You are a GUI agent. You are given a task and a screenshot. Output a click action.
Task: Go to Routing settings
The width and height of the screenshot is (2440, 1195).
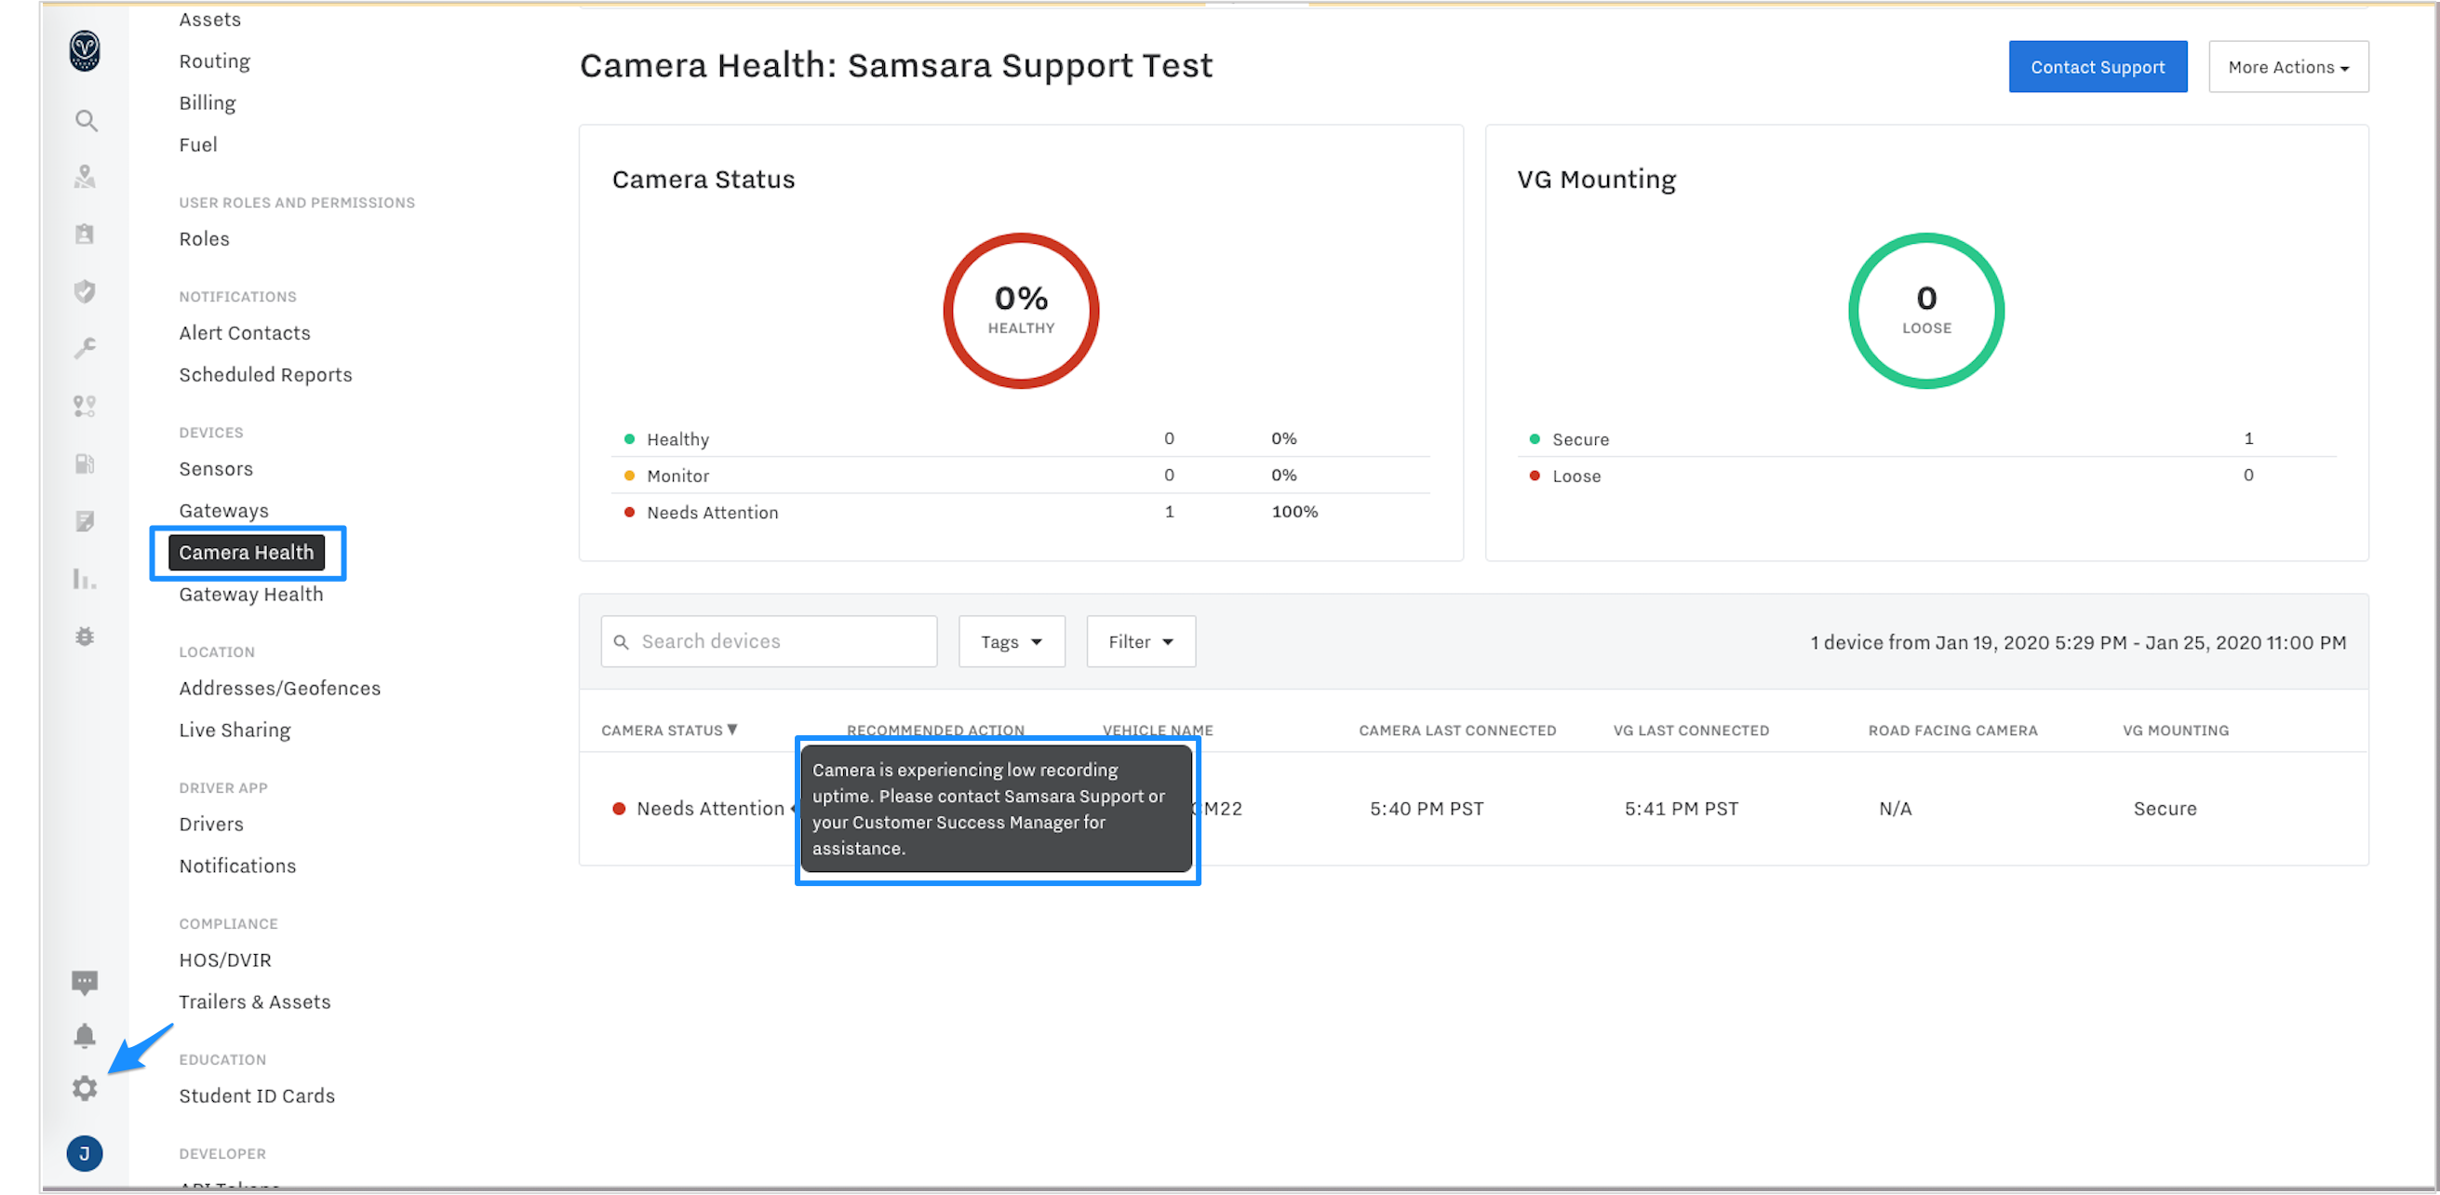(215, 61)
